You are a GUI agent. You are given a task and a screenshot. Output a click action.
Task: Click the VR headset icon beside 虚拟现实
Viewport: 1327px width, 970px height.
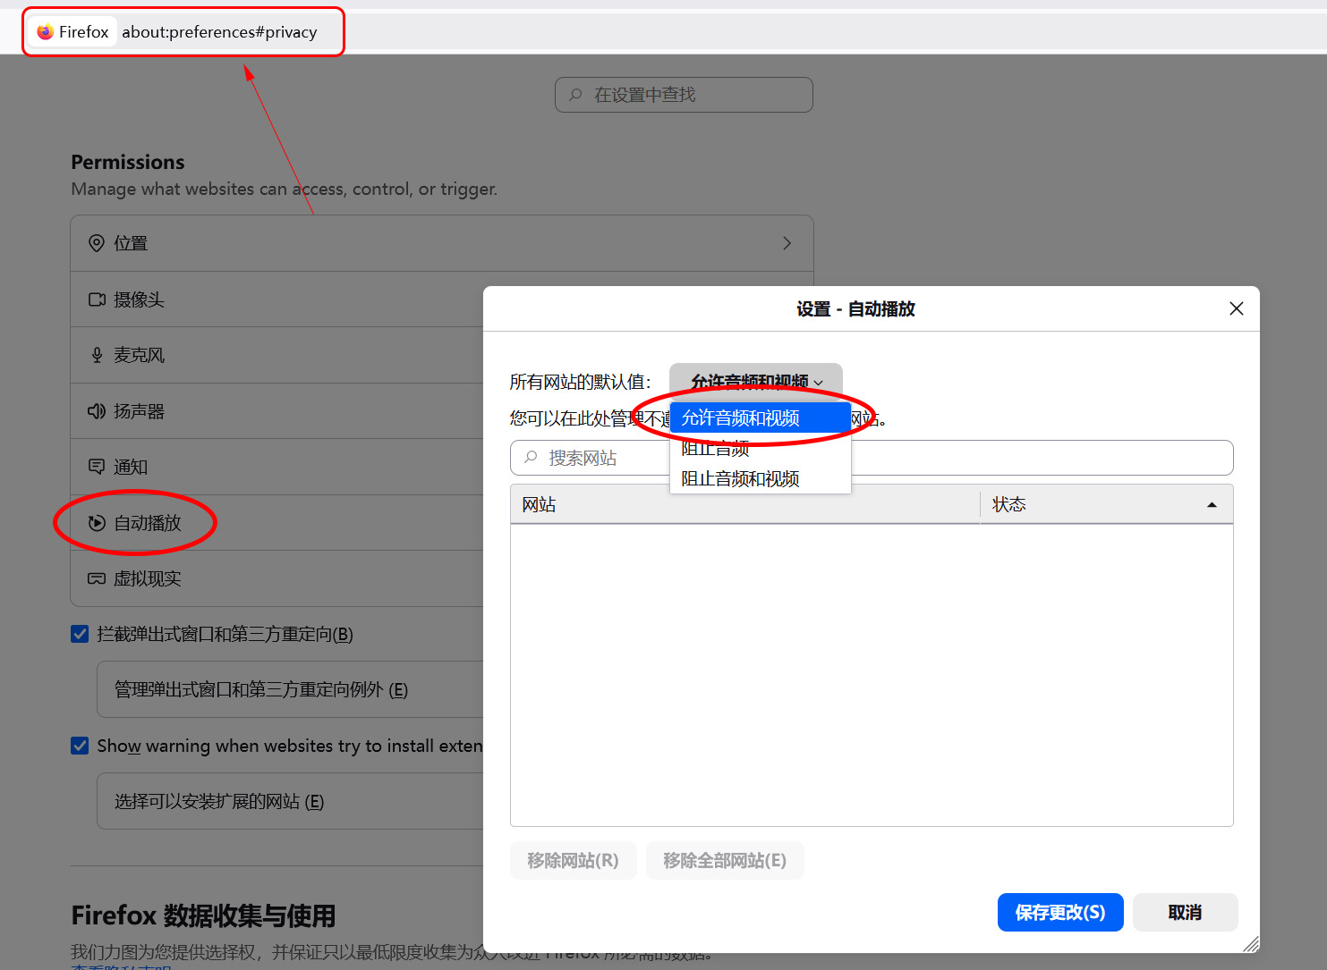point(97,578)
